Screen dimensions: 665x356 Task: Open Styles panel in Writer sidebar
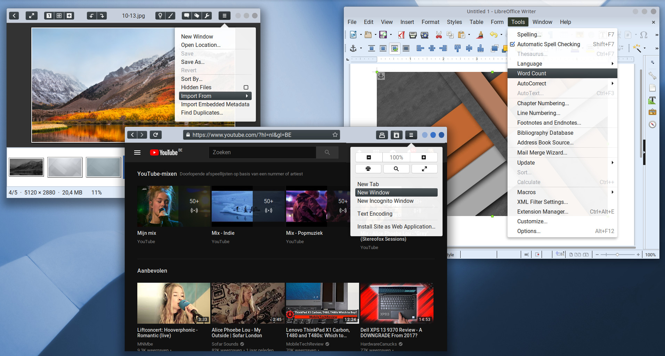(652, 100)
